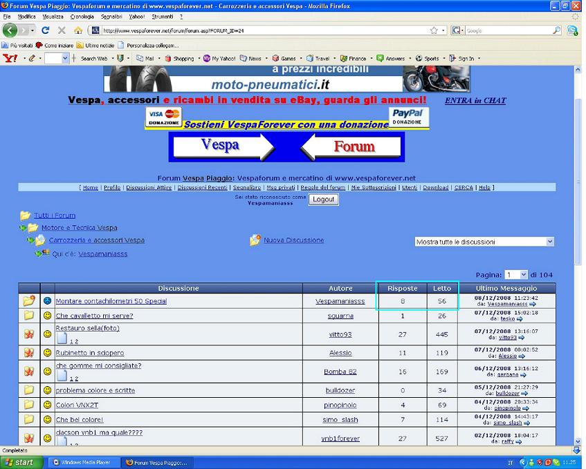The image size is (586, 469).
Task: Open ENTRA in CHAT link
Action: [x=475, y=100]
